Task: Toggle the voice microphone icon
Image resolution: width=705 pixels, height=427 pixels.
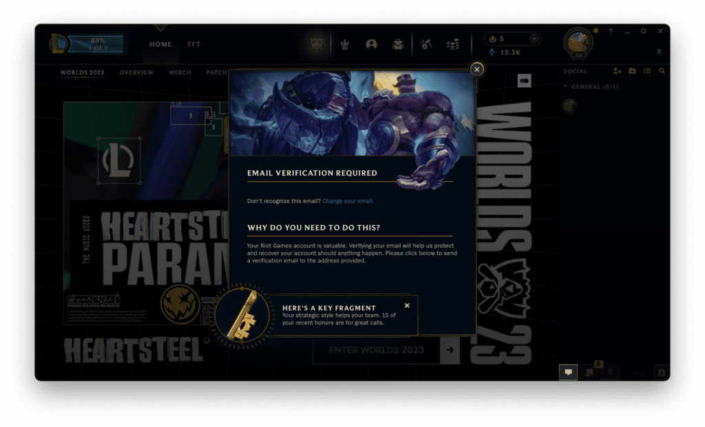Action: click(x=610, y=372)
